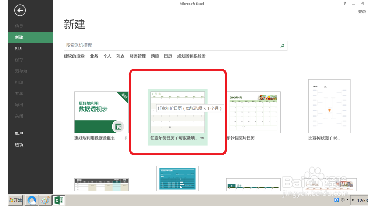The width and height of the screenshot is (368, 206).
Task: Go back using the circled arrow icon
Action: 20,10
